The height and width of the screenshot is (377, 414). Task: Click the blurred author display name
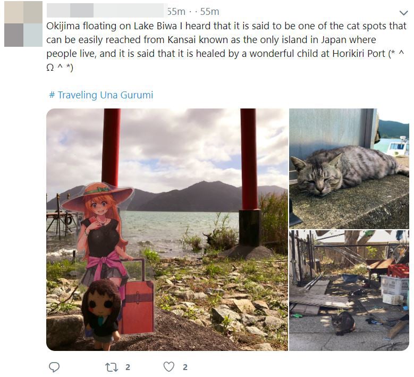(x=105, y=11)
